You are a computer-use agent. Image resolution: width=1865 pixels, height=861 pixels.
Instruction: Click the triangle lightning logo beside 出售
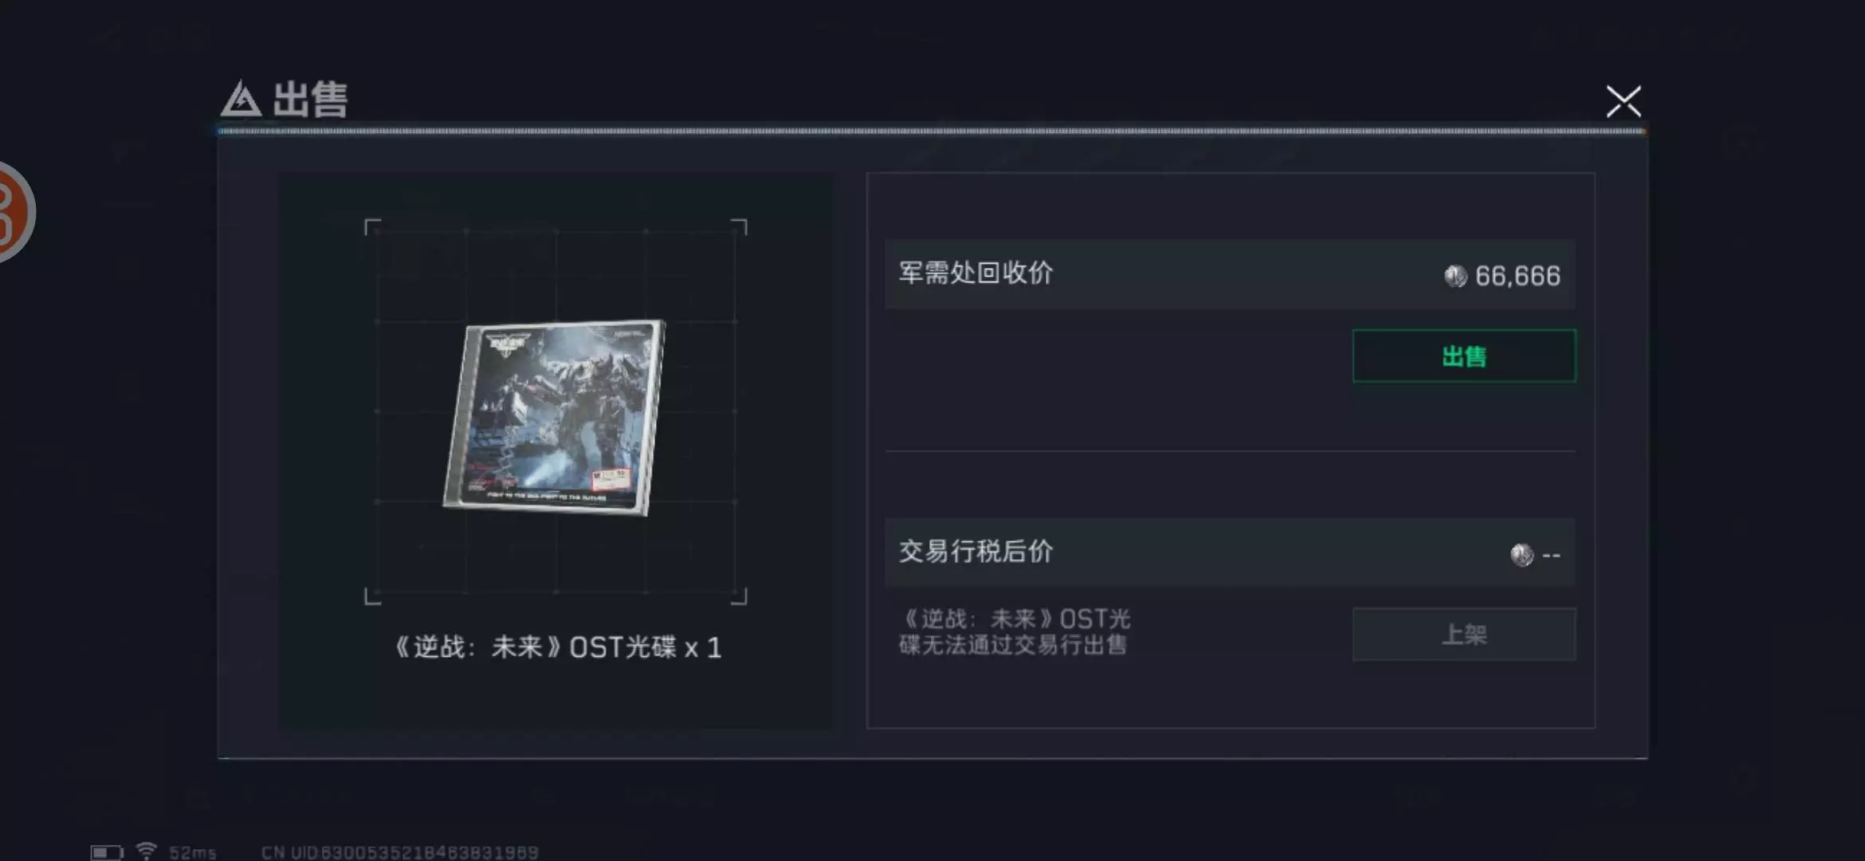[x=241, y=99]
